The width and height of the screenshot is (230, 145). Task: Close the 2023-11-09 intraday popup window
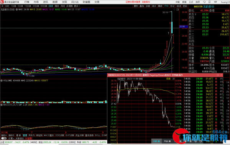point(221,75)
